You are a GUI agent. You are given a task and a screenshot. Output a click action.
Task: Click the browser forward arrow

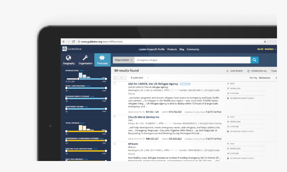69,42
